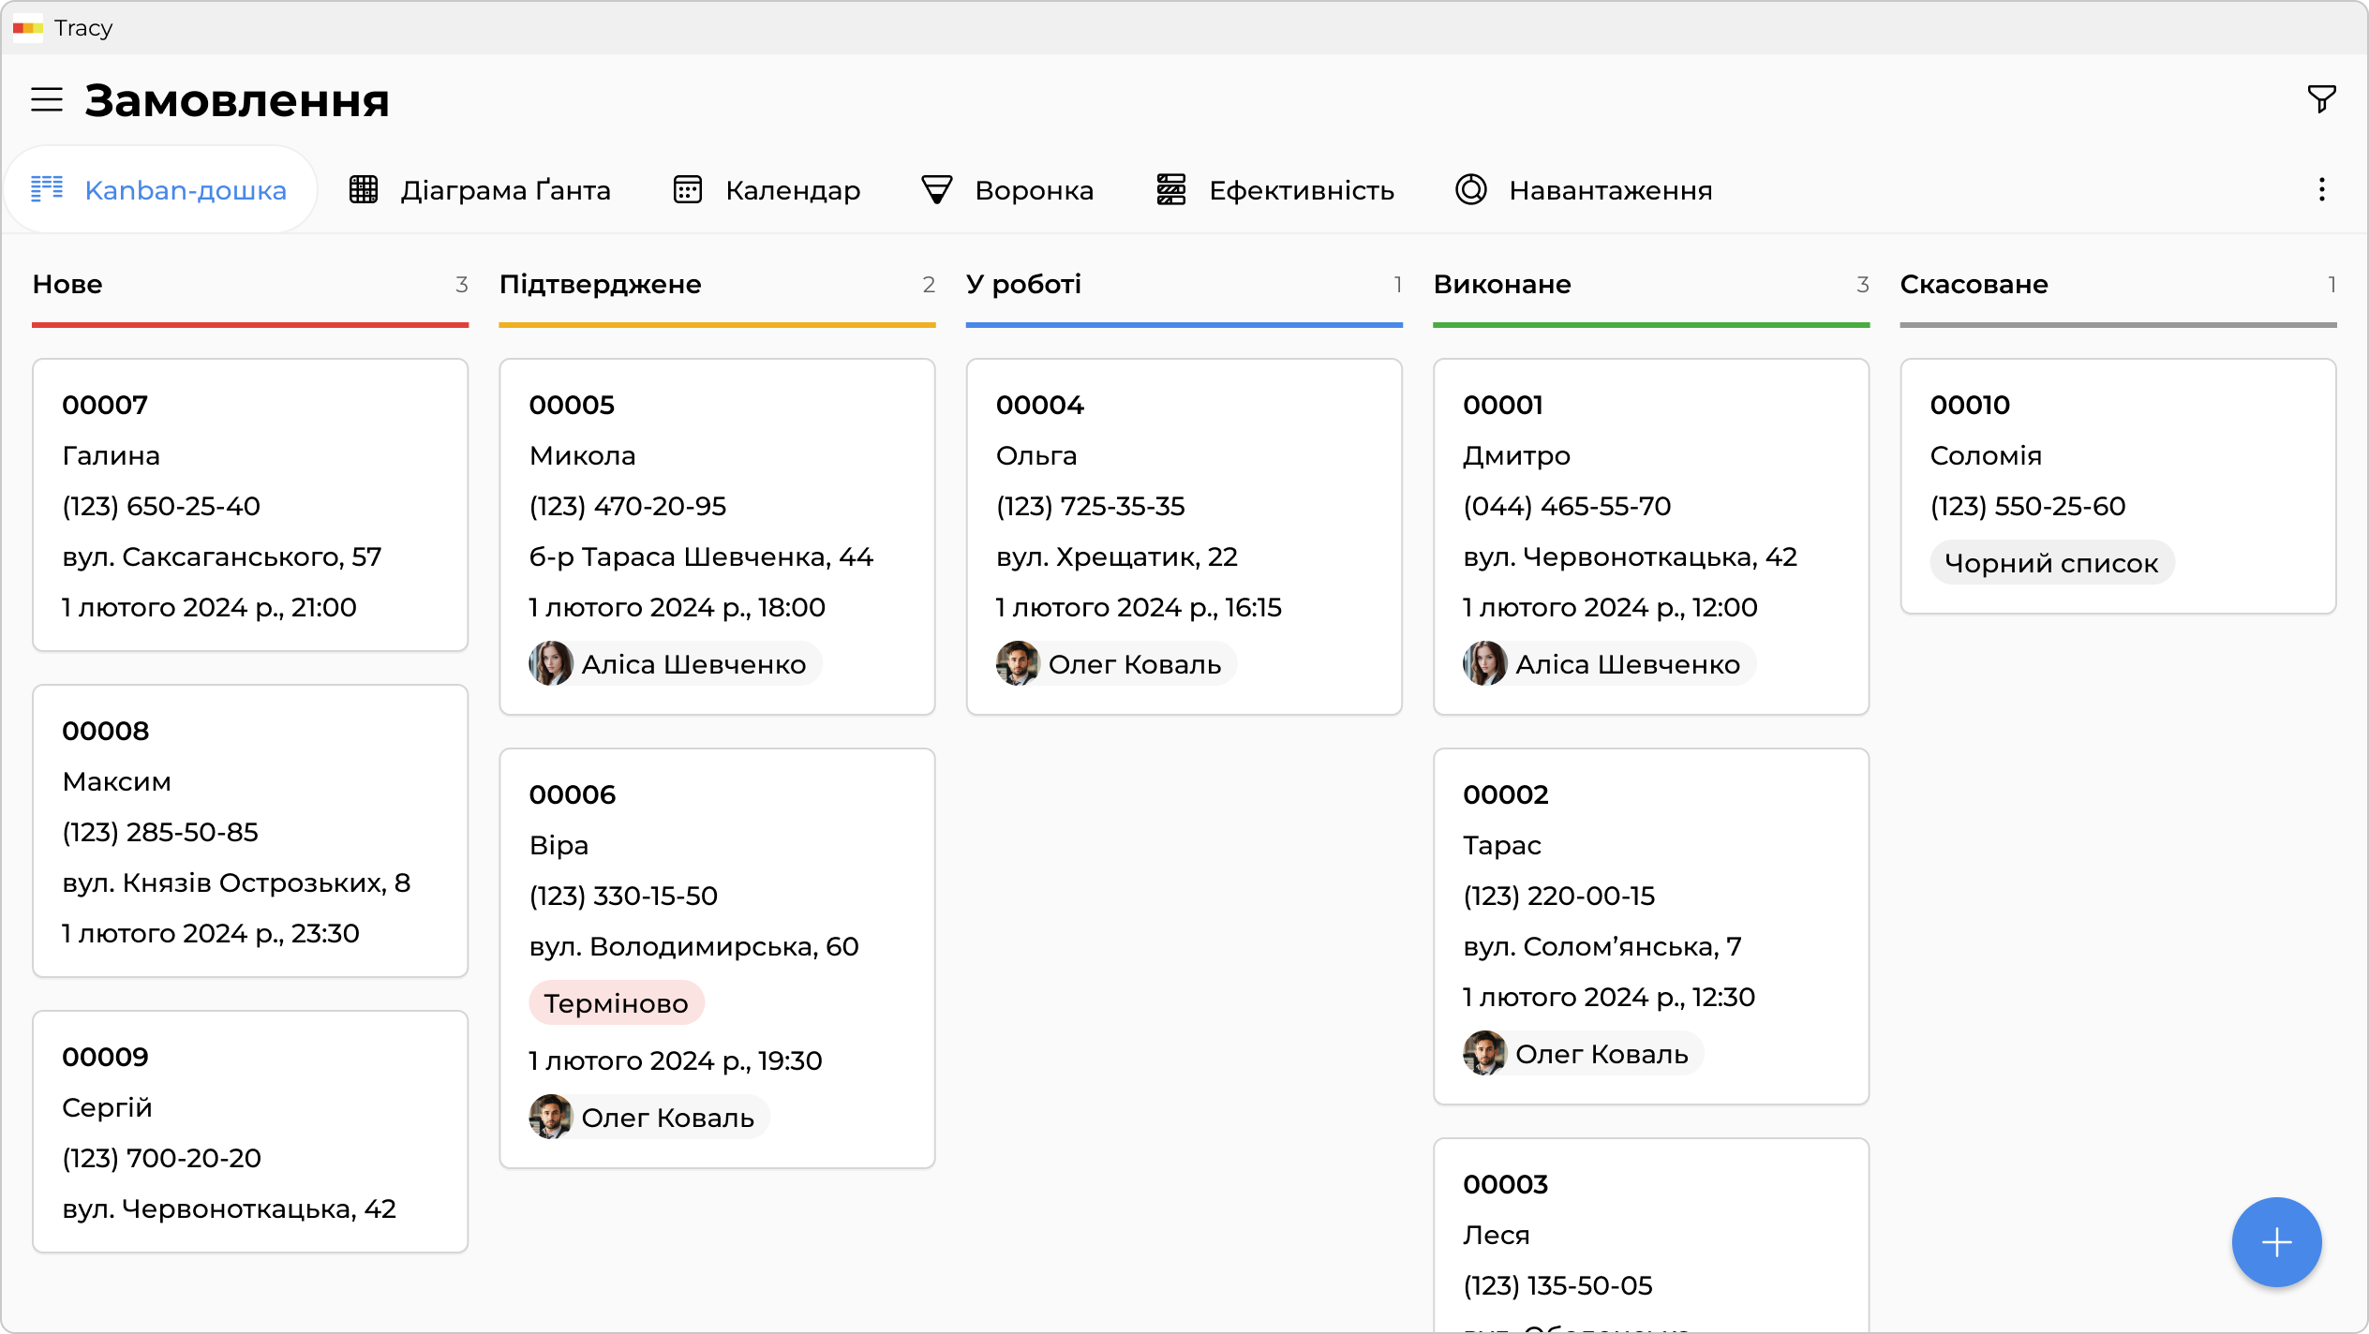
Task: Click the Навантаження circular icon
Action: click(1471, 190)
